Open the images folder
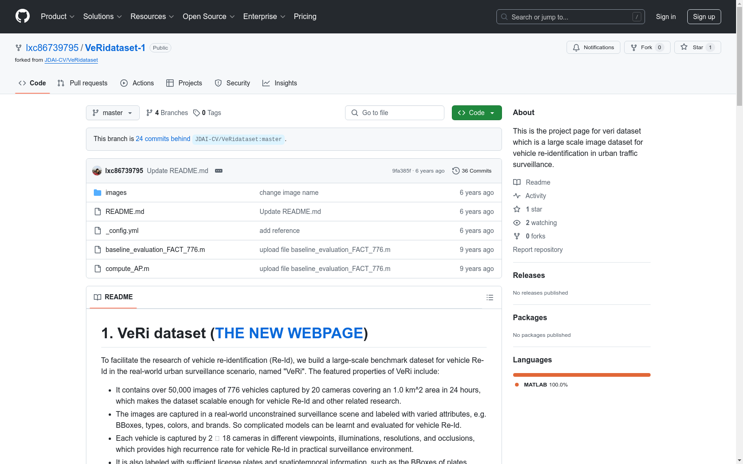 116,193
